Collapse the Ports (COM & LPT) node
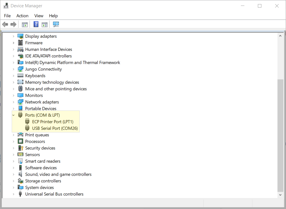The height and width of the screenshot is (209, 286). (13, 115)
